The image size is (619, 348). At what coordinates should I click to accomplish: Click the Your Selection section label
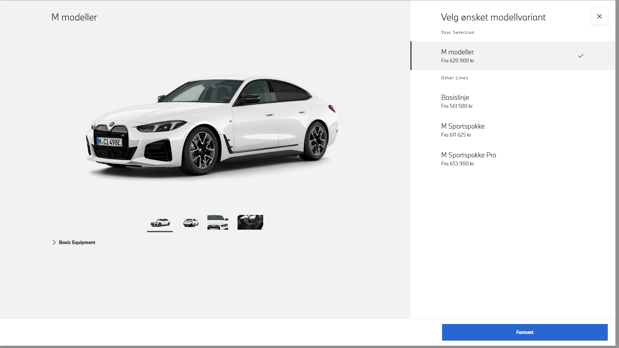coord(458,32)
